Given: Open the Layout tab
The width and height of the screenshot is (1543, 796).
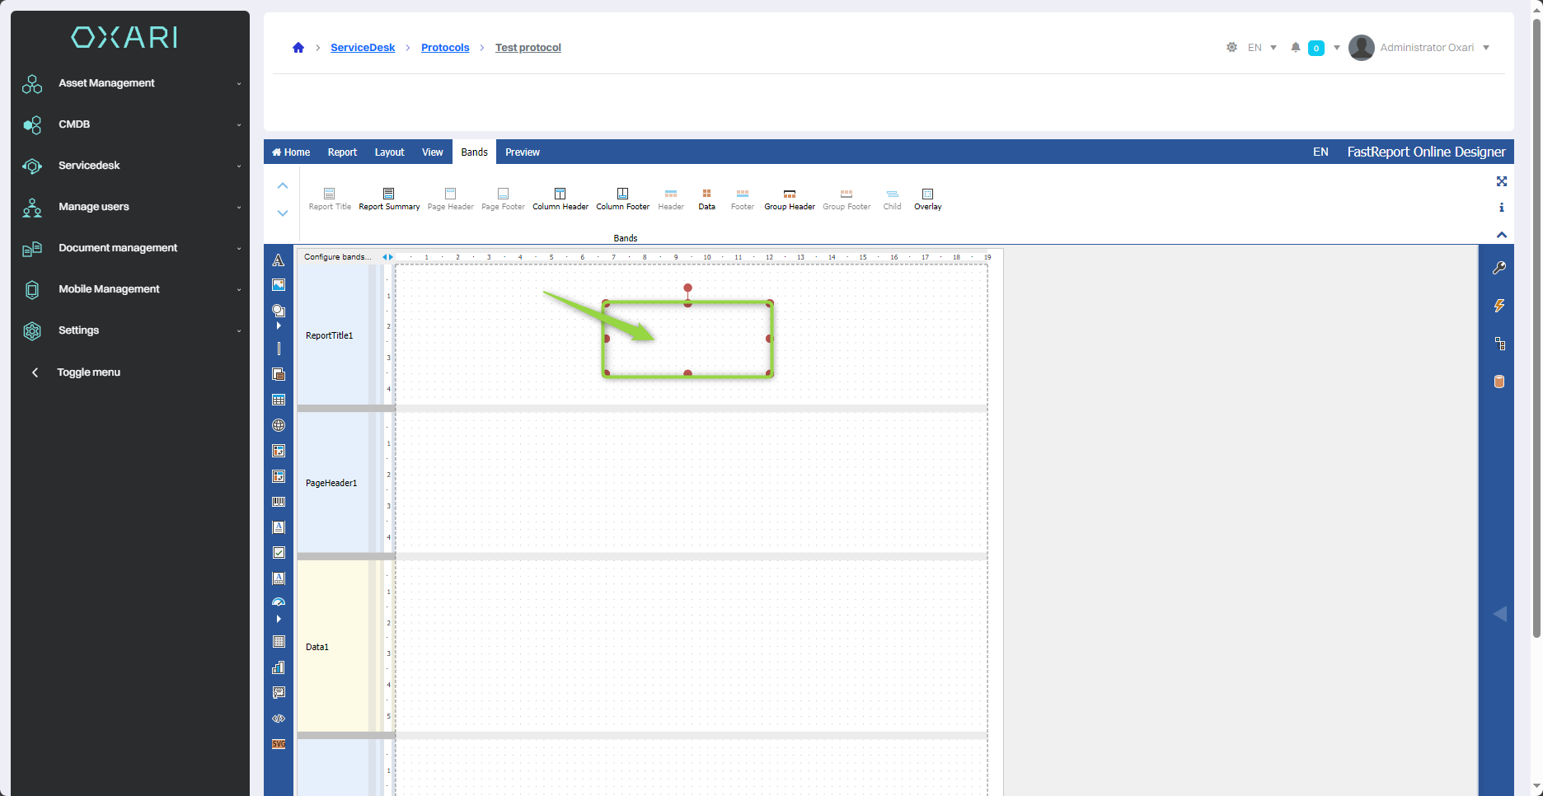Looking at the screenshot, I should pos(389,152).
